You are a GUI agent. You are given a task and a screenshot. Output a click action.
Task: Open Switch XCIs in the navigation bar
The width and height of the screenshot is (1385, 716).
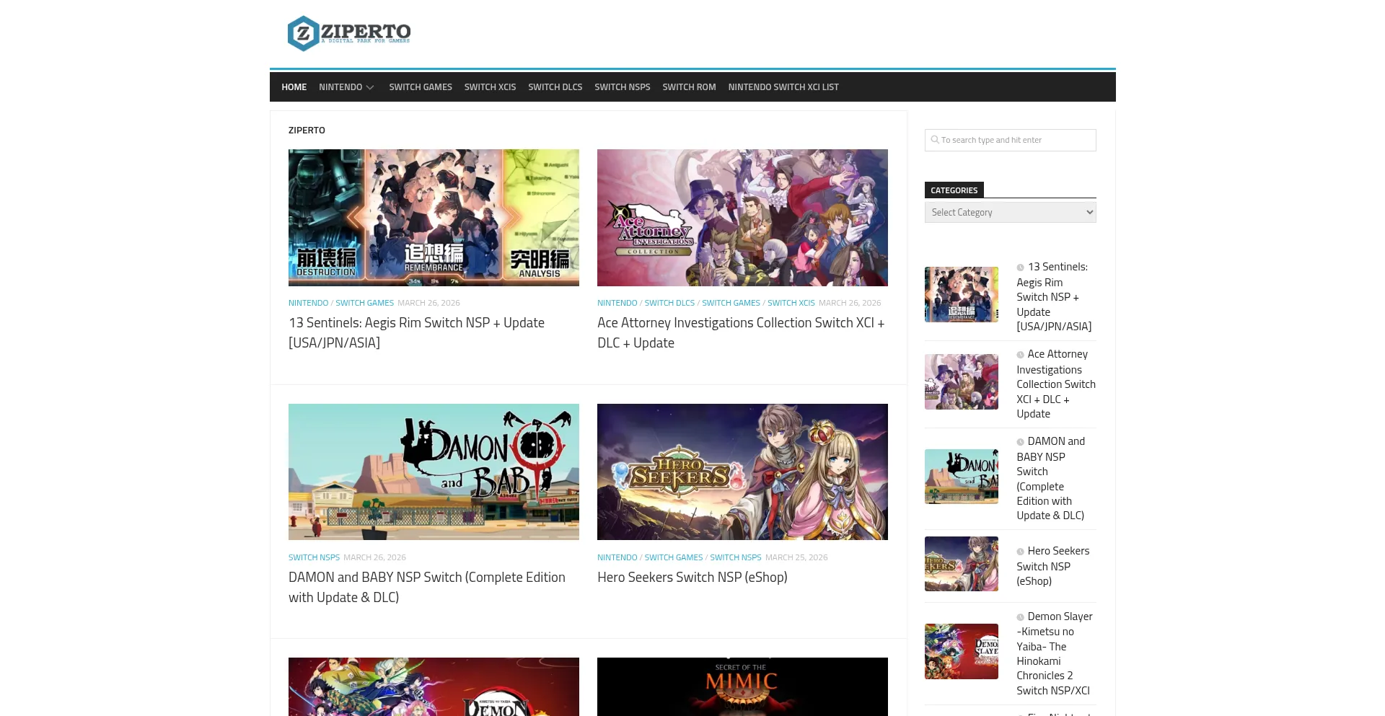(x=491, y=87)
